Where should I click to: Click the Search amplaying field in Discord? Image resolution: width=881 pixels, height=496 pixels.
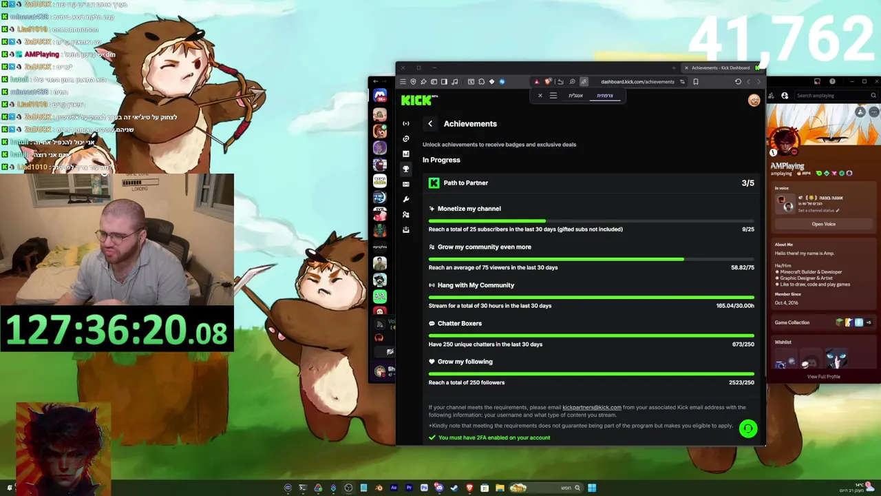835,96
